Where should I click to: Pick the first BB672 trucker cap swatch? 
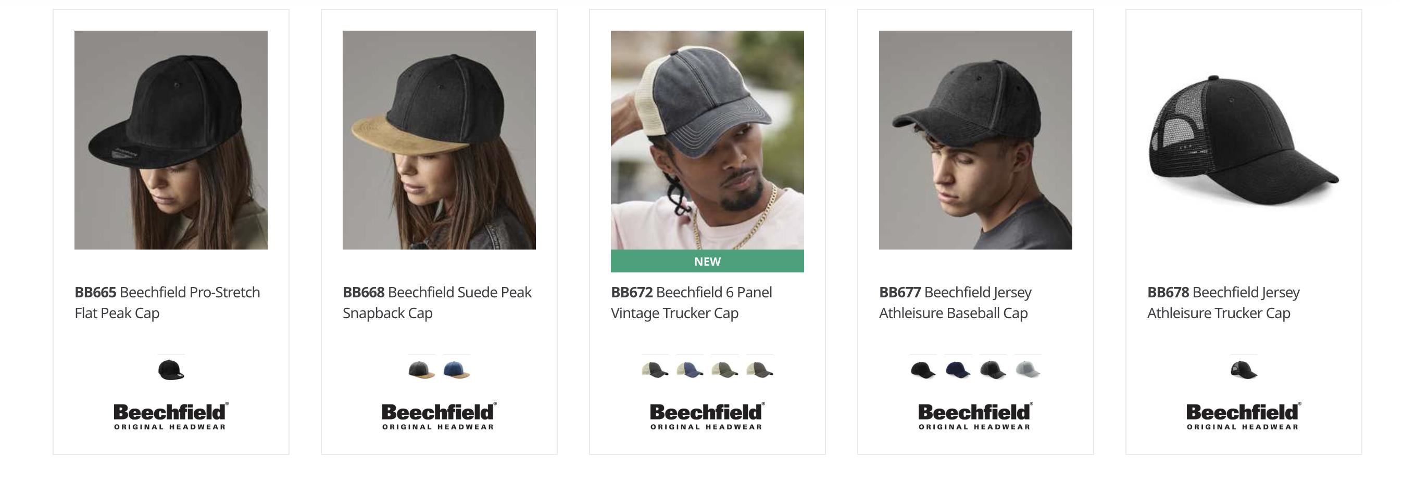(x=655, y=369)
